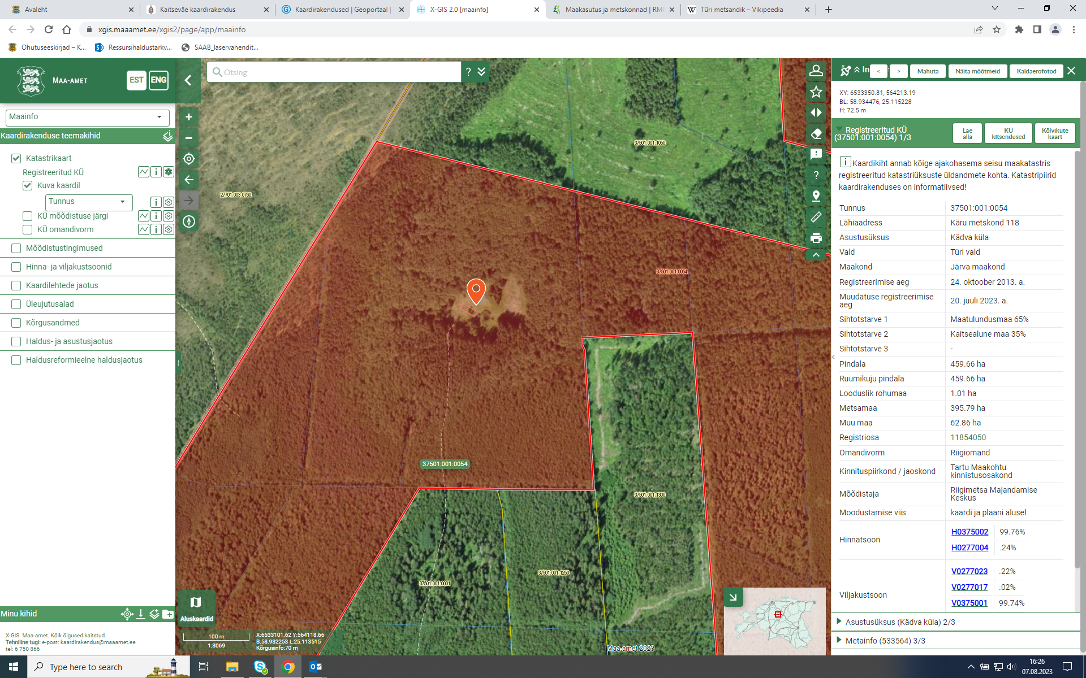Click the print map icon
Viewport: 1086px width, 678px height.
816,238
